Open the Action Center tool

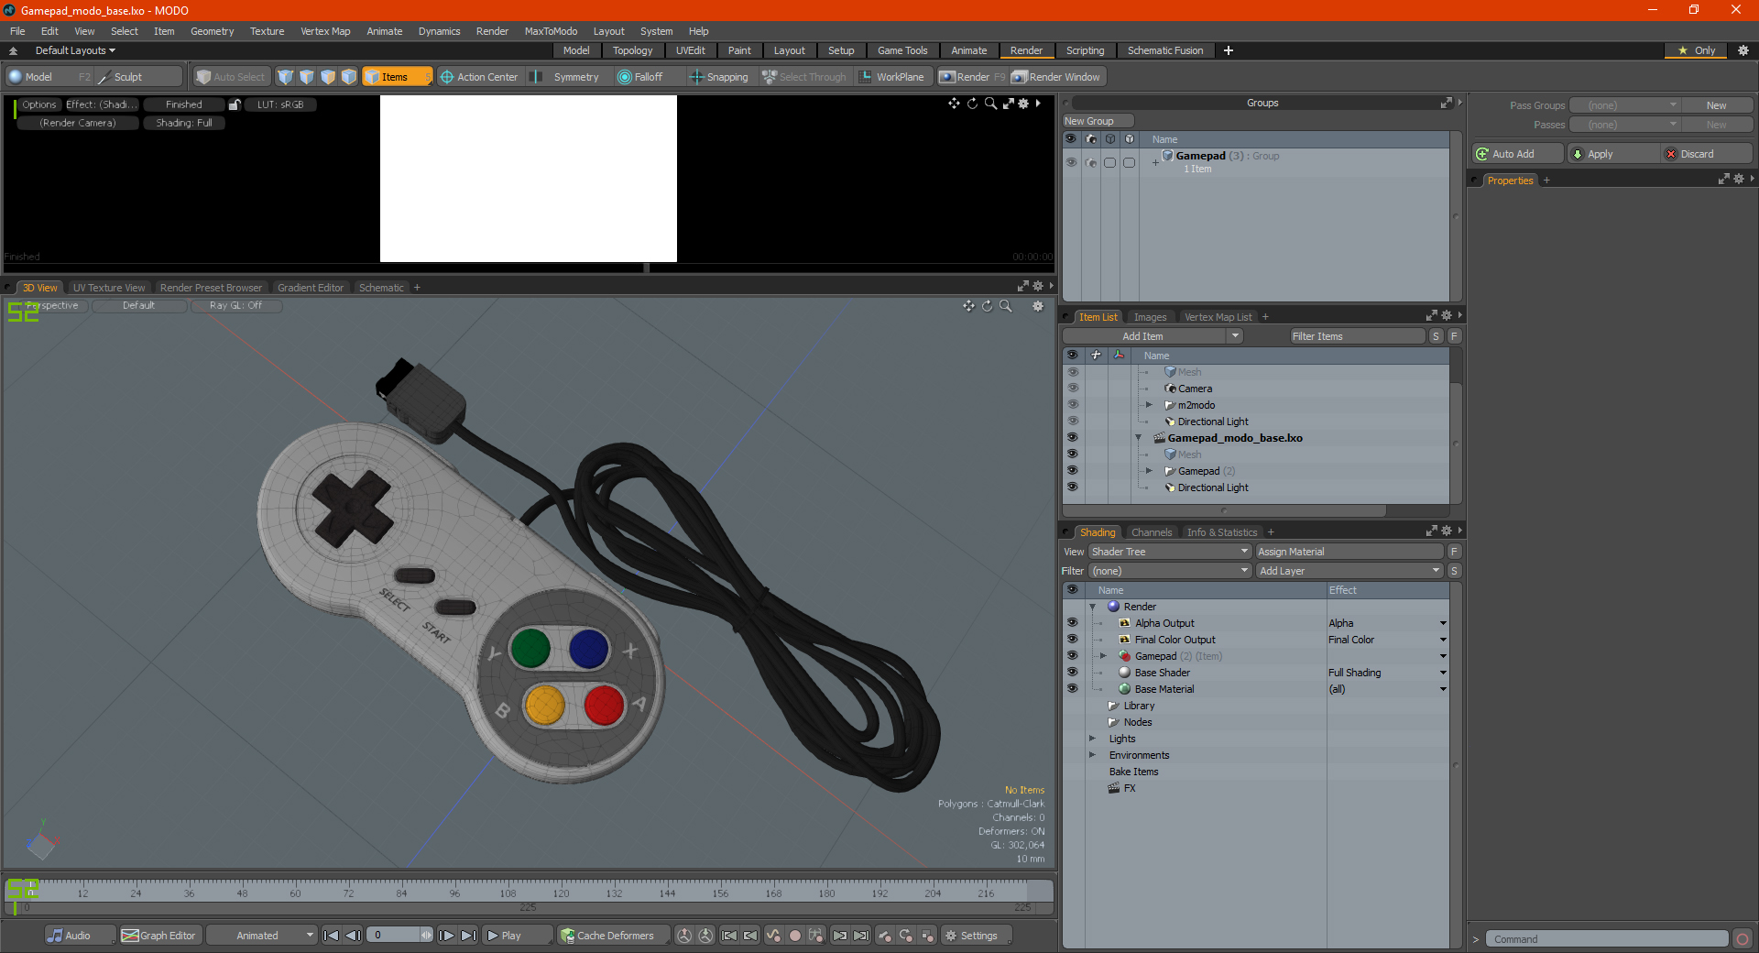pos(479,77)
